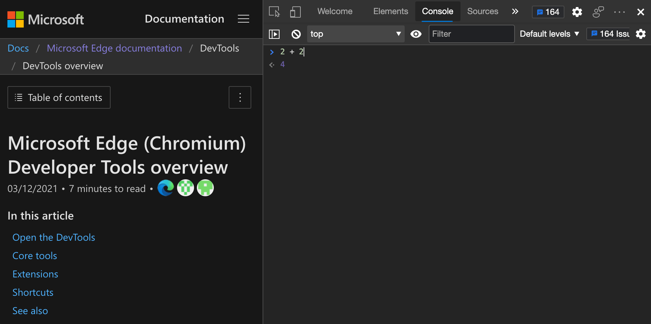This screenshot has height=324, width=651.
Task: Expand the hidden DevTools tabs chevron
Action: click(515, 11)
